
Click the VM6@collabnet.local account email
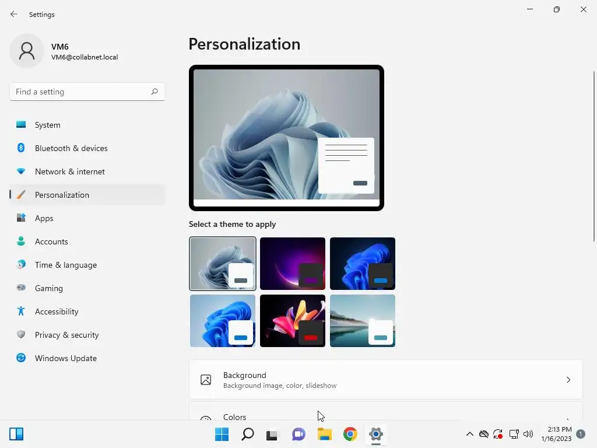click(x=85, y=57)
